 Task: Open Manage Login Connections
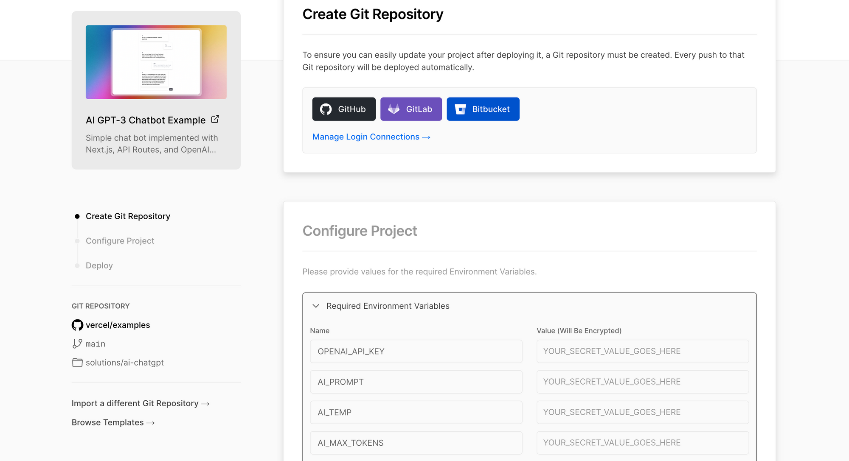click(371, 137)
